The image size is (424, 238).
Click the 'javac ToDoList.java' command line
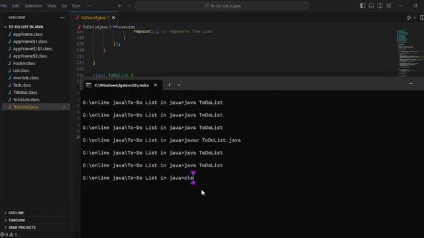pyautogui.click(x=162, y=140)
